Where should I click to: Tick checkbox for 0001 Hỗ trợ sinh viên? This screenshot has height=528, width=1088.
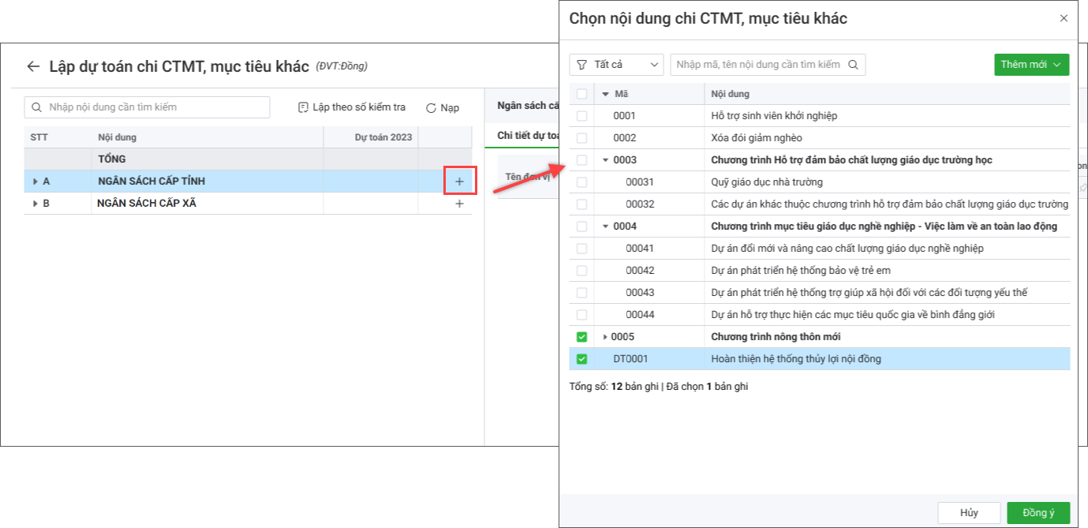pyautogui.click(x=581, y=116)
